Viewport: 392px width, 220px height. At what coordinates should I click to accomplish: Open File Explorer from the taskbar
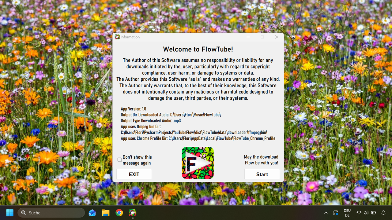[x=106, y=213]
